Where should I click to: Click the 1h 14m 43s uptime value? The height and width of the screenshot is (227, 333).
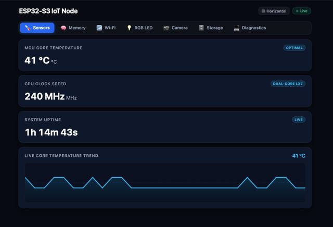coord(51,132)
